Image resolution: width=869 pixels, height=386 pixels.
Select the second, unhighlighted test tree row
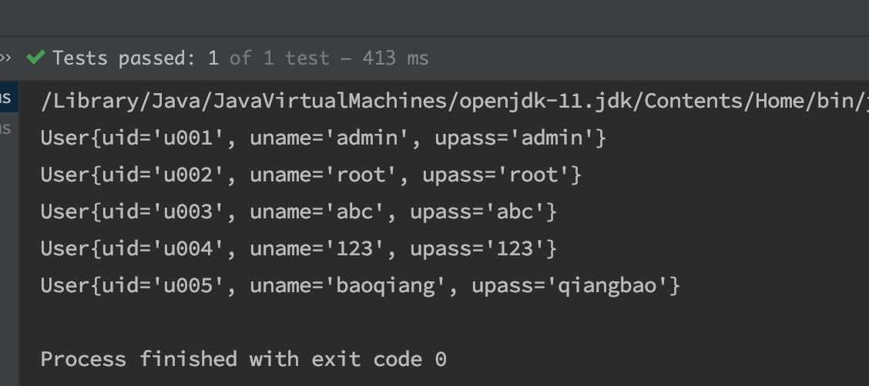click(x=9, y=129)
